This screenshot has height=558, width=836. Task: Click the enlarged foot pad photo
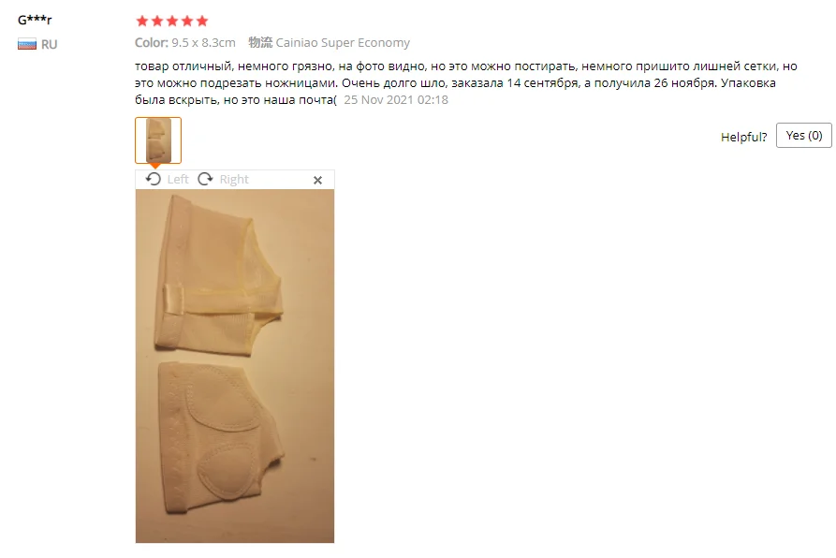(235, 366)
